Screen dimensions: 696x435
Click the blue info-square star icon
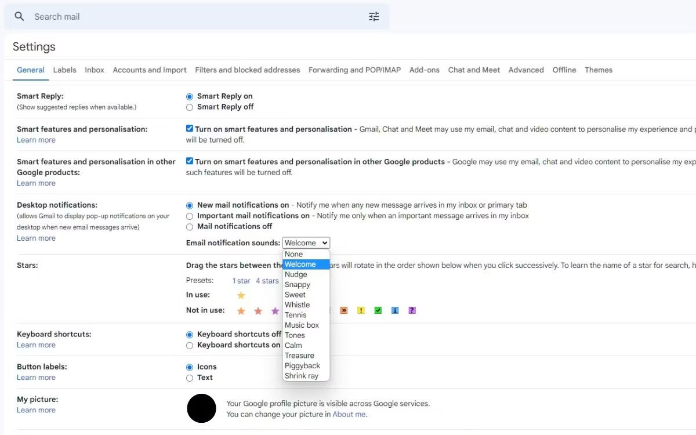[395, 310]
